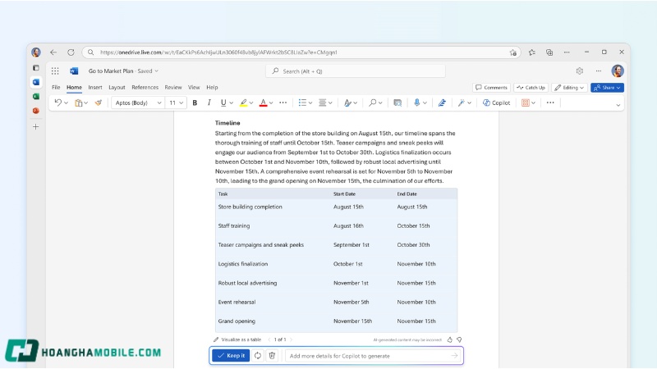Screen dimensions: 657x369
Task: Toggle underline formatting
Action: point(223,103)
